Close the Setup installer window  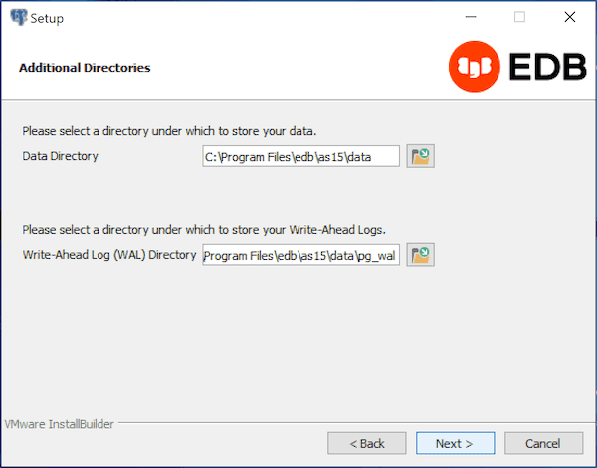tap(569, 17)
